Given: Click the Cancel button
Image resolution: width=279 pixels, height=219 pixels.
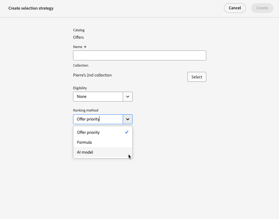Looking at the screenshot, I should (x=235, y=8).
